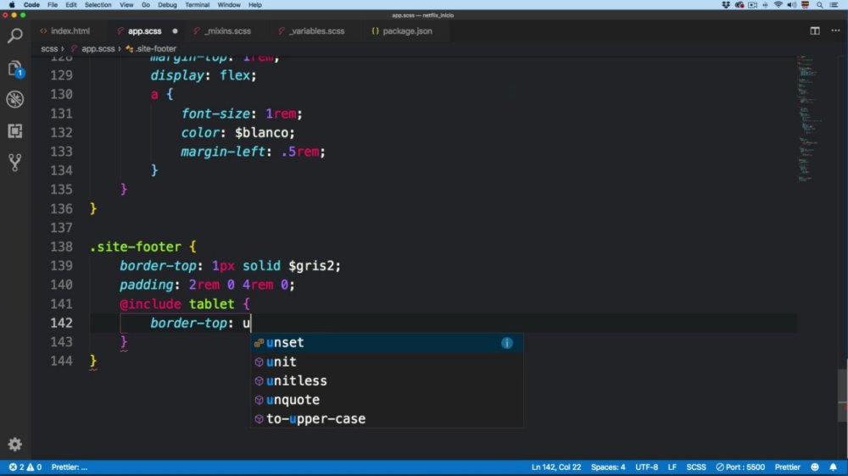Open the Code application menu

(31, 5)
